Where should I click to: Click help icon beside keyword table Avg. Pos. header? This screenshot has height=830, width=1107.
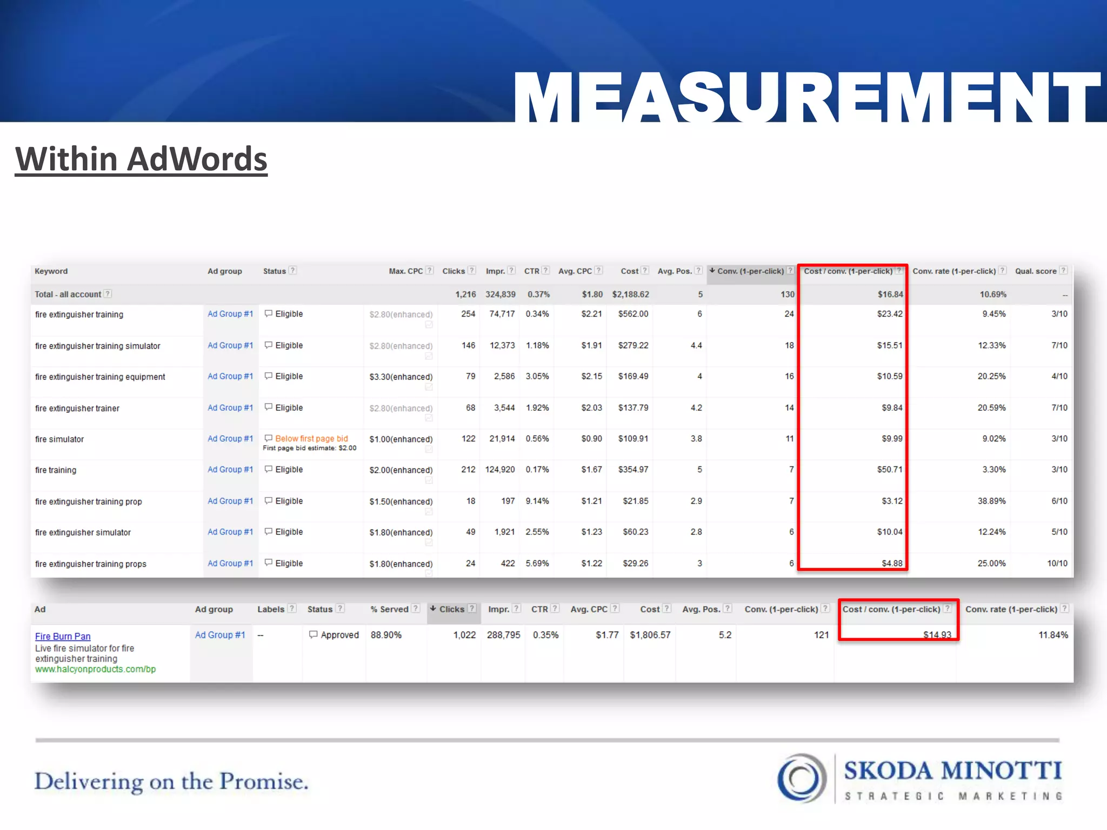(x=698, y=270)
